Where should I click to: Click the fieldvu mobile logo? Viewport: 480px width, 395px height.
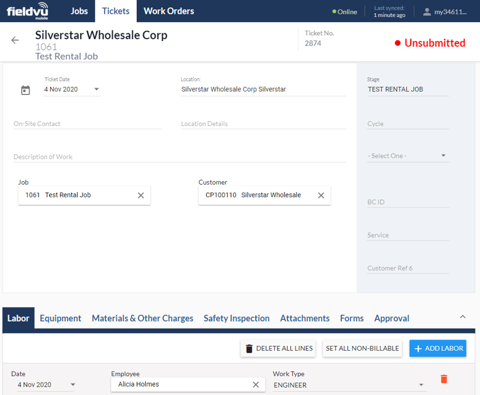(28, 11)
